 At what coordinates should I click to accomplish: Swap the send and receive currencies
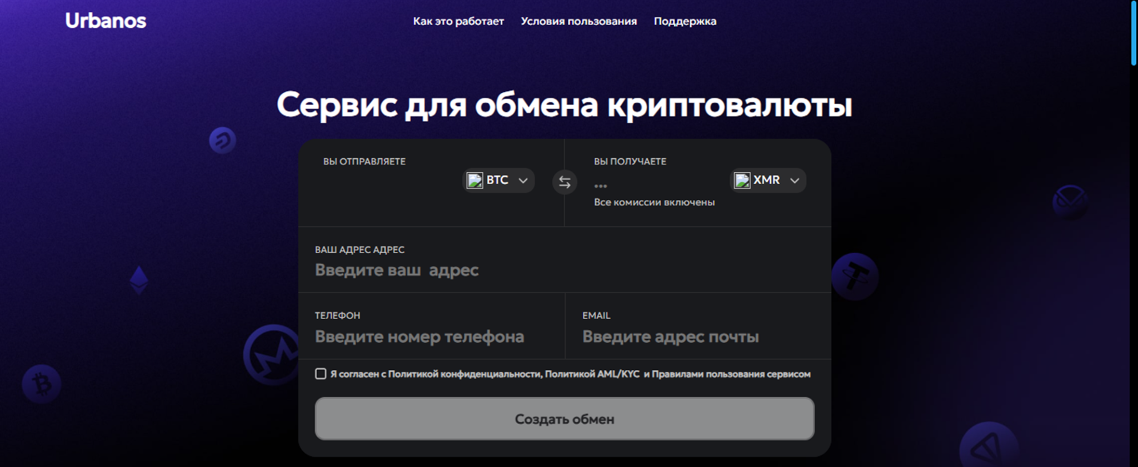(565, 182)
